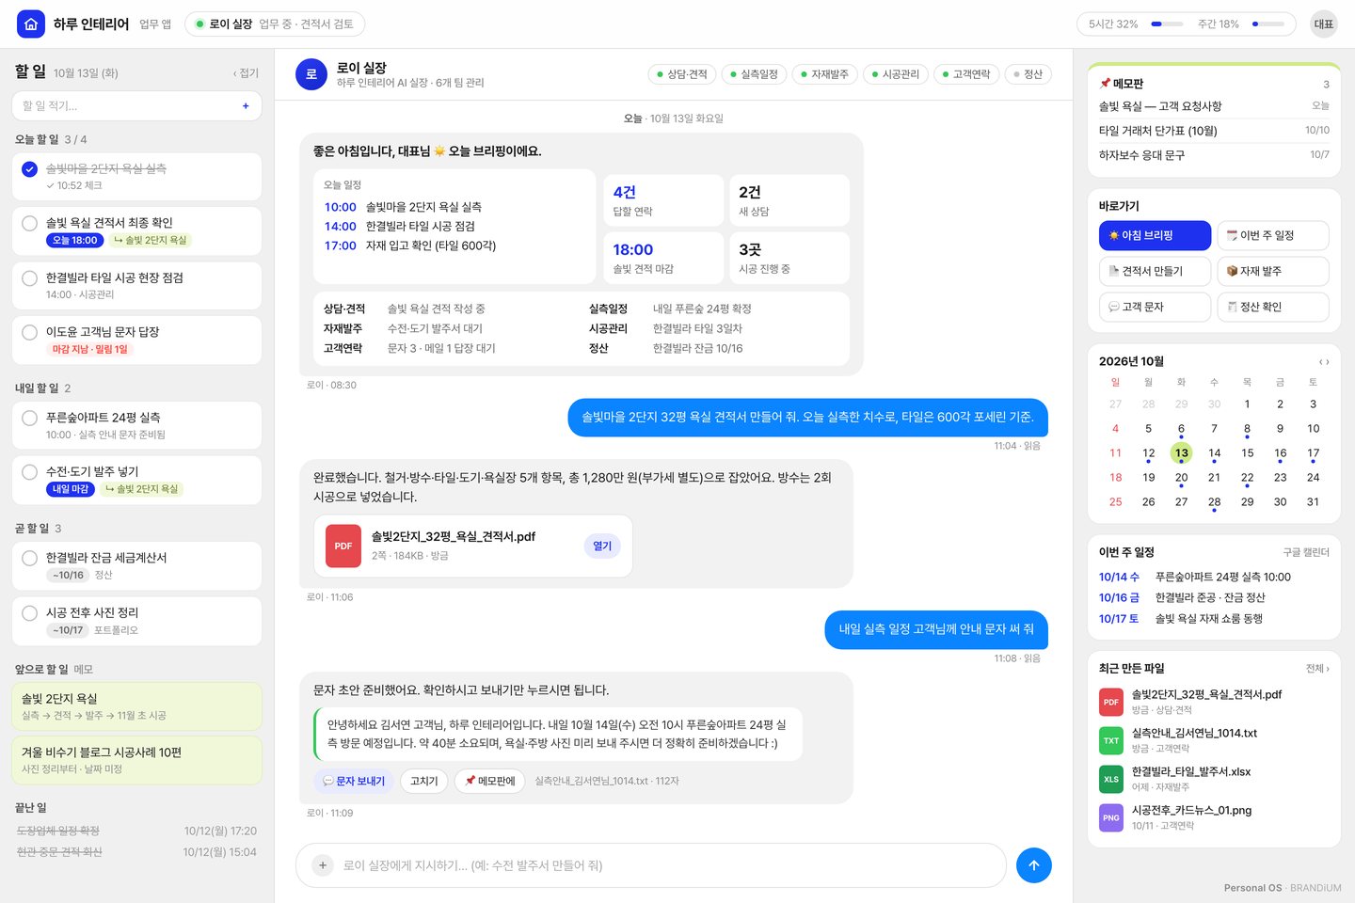Screen dimensions: 1355x903
Task: Open 한결빌라_타일_발주서.xlsx in recent files
Action: tap(1214, 779)
